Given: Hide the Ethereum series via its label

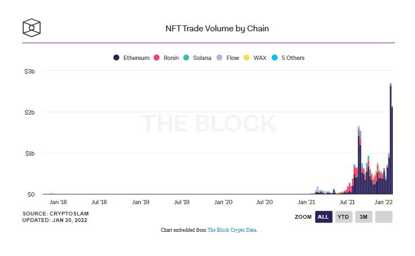Looking at the screenshot, I should click(x=136, y=58).
